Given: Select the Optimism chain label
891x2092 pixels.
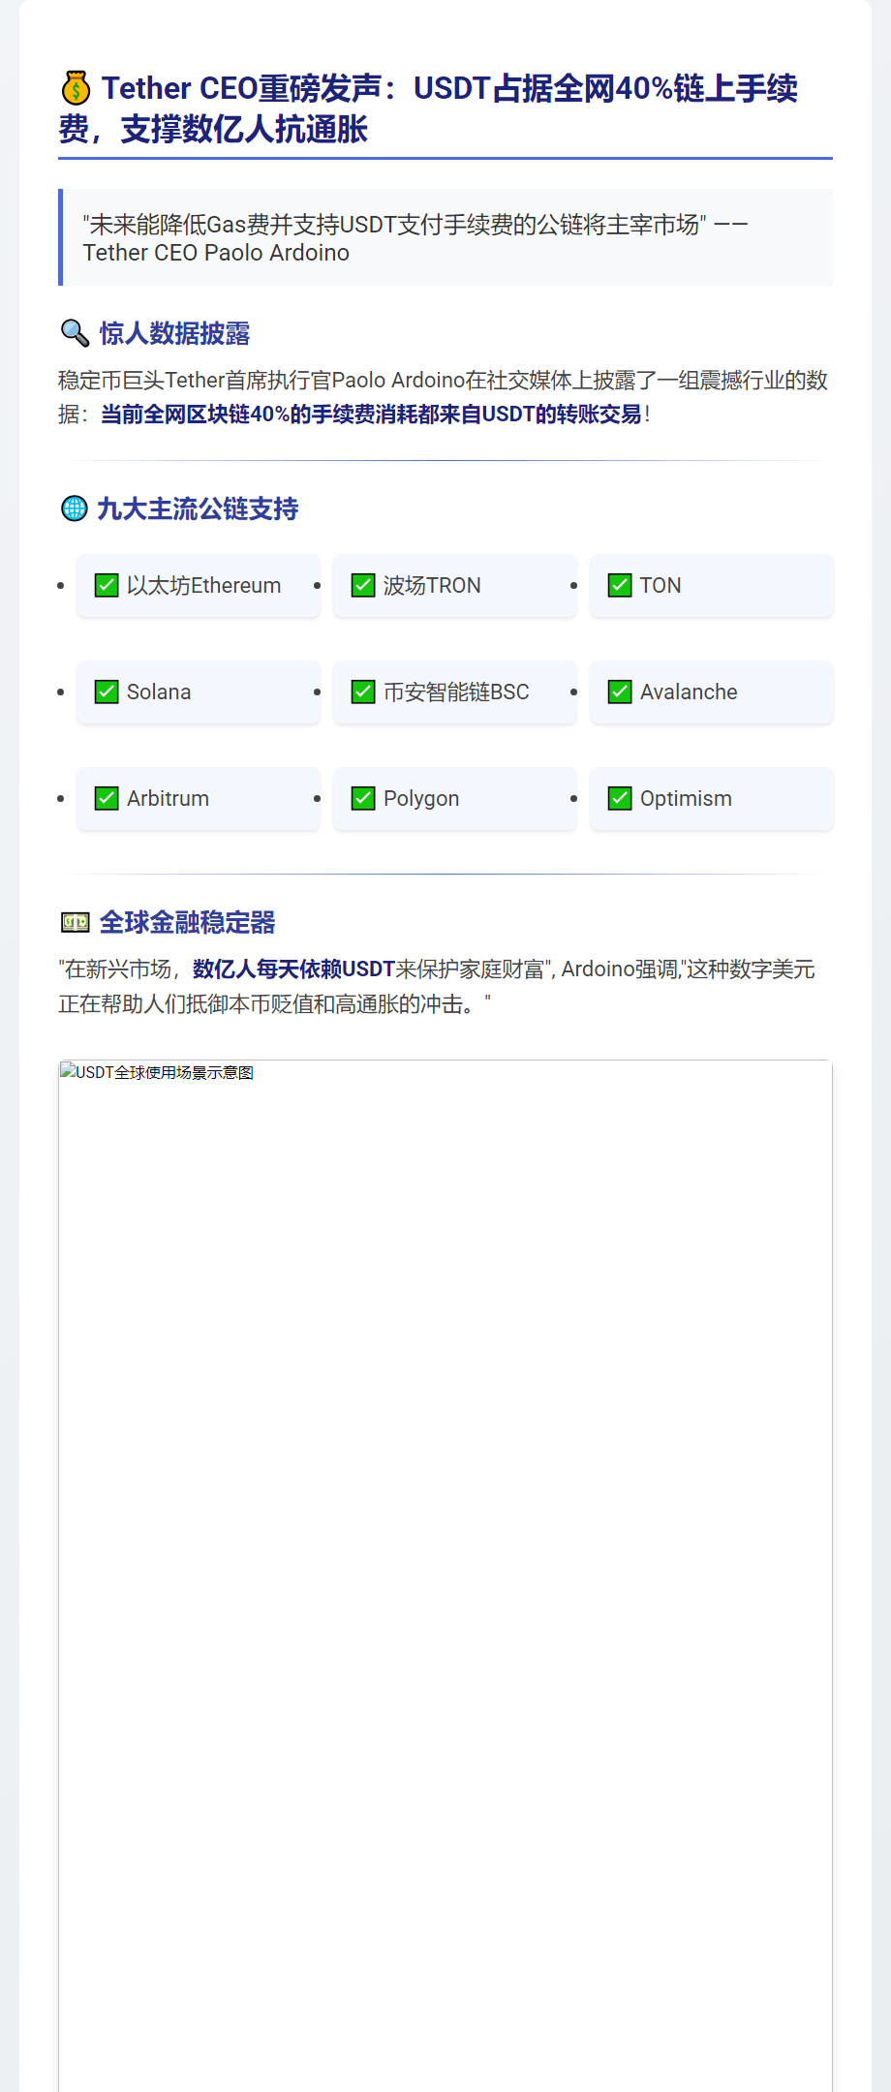Looking at the screenshot, I should click(x=686, y=798).
